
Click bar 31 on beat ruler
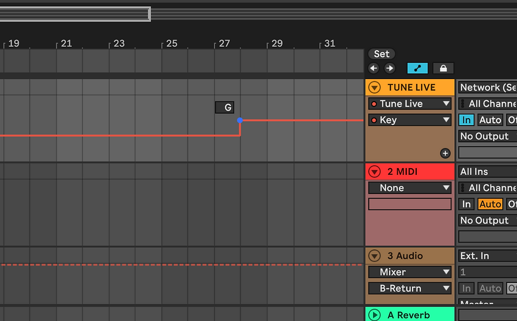click(330, 44)
